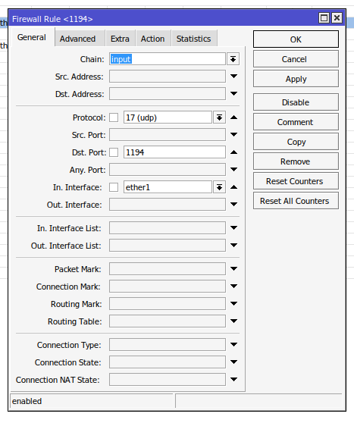
Task: Click the OK button
Action: pos(296,39)
